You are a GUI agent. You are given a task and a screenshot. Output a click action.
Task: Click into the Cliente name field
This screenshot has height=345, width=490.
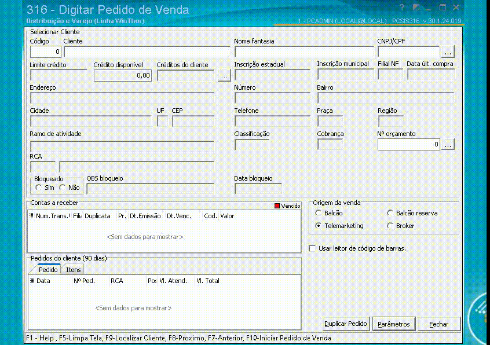pos(147,52)
